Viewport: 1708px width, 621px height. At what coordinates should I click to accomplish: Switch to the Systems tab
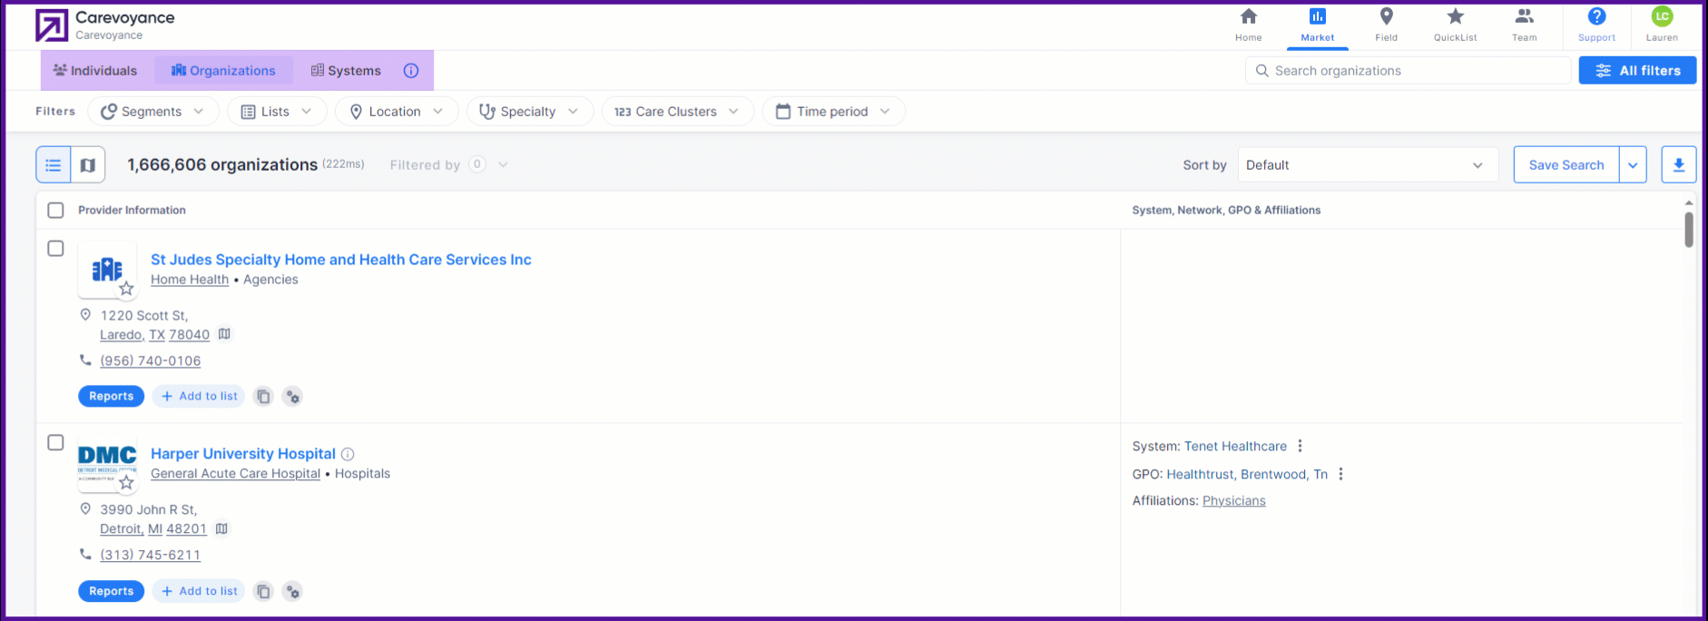point(346,71)
